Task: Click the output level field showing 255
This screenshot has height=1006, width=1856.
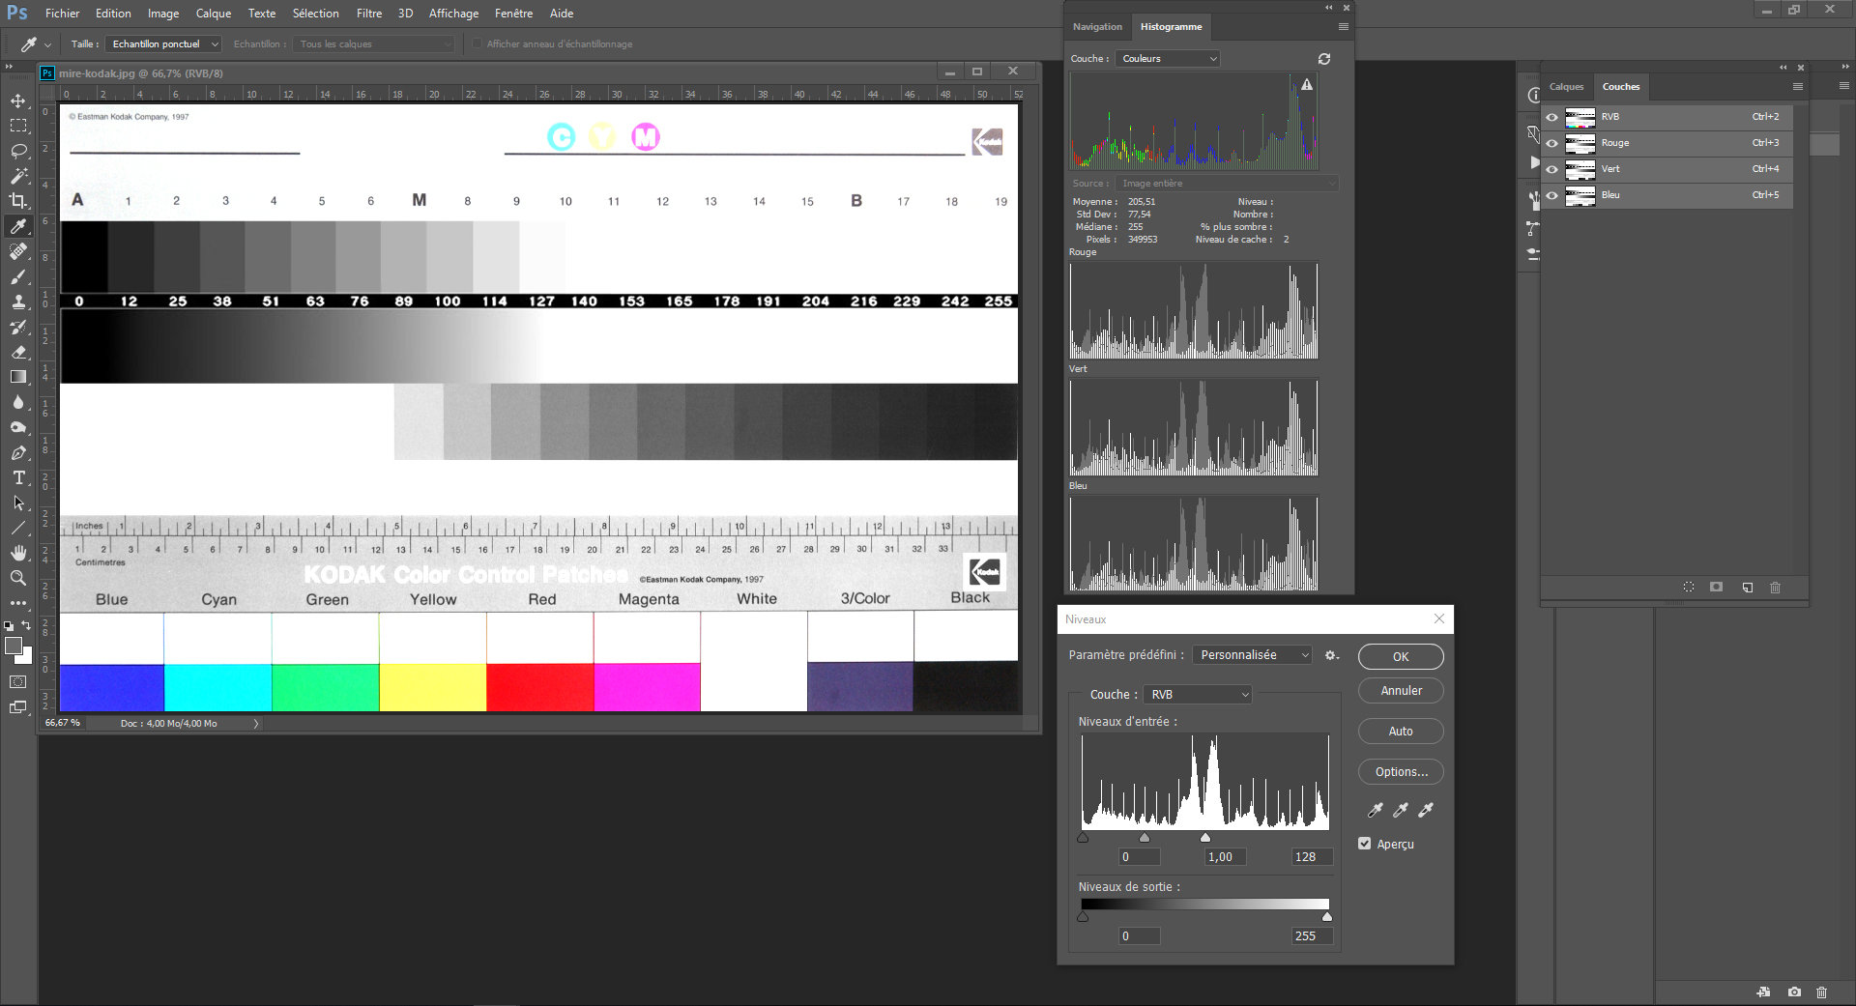Action: (x=1312, y=936)
